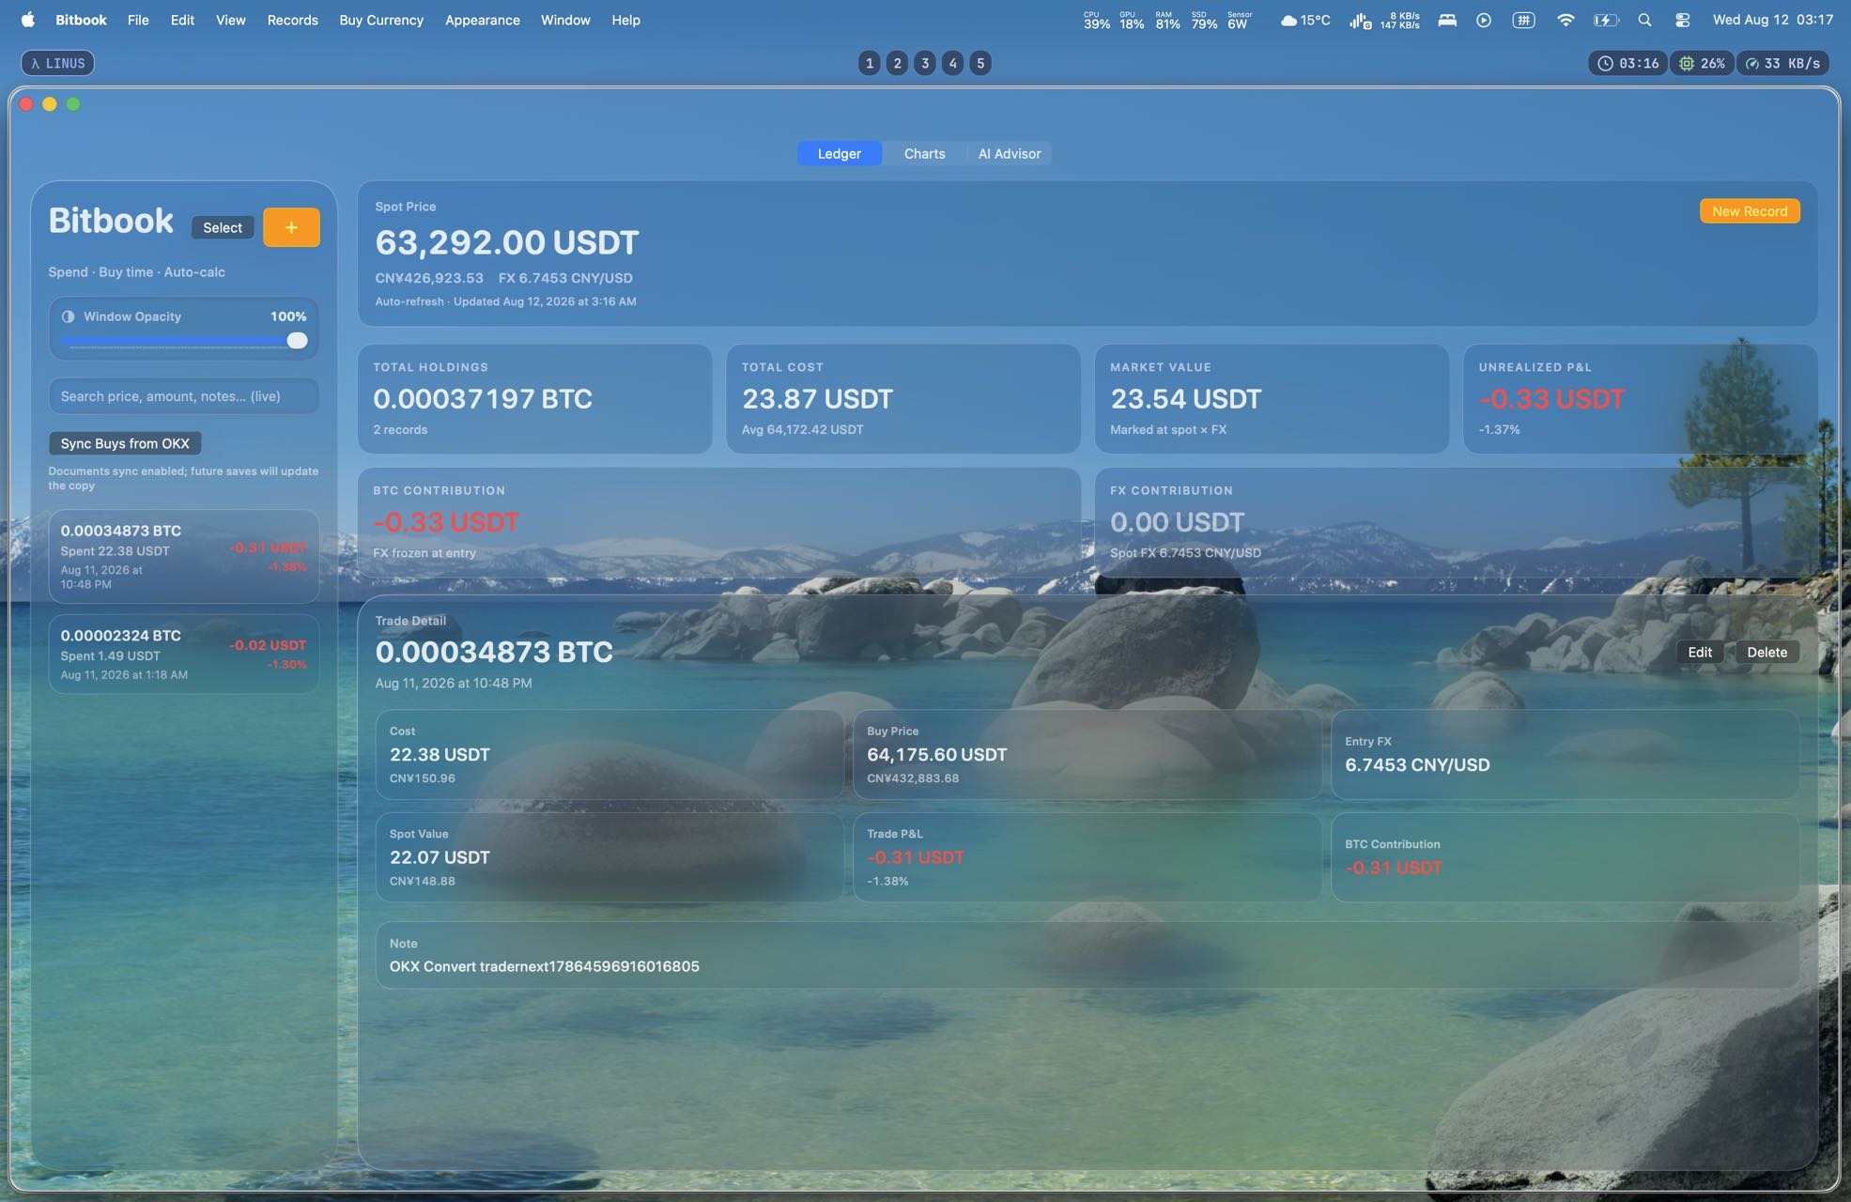The image size is (1851, 1202).
Task: Click the Select button beside Bitbook title
Action: point(223,227)
